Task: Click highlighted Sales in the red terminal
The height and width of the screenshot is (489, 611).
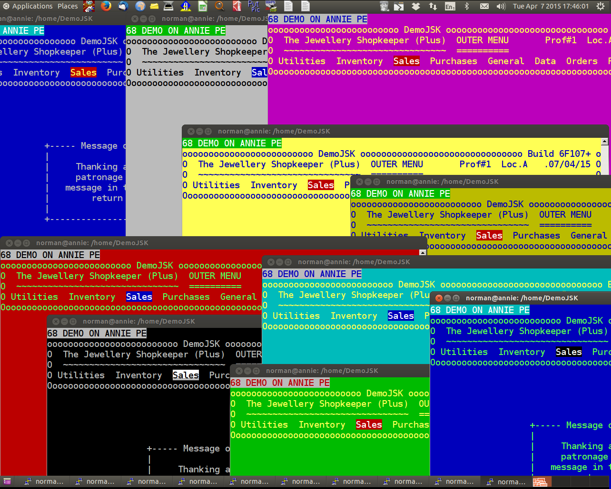Action: pos(139,297)
